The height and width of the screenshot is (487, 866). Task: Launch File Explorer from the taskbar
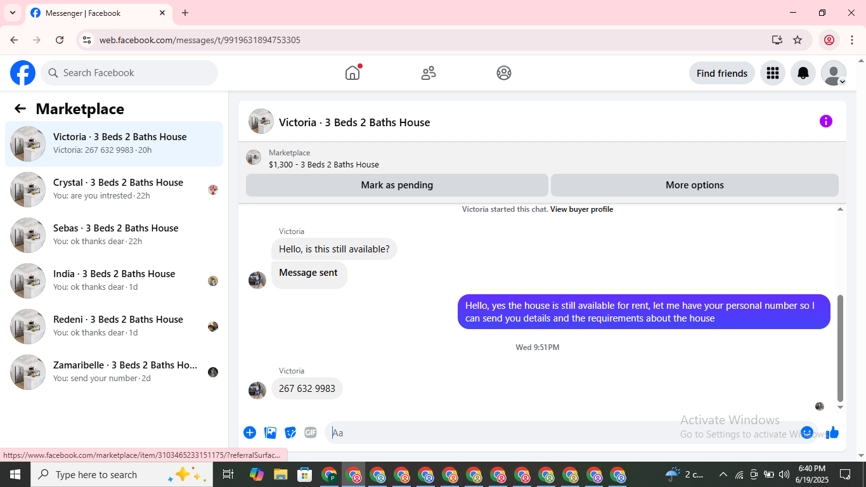[280, 474]
